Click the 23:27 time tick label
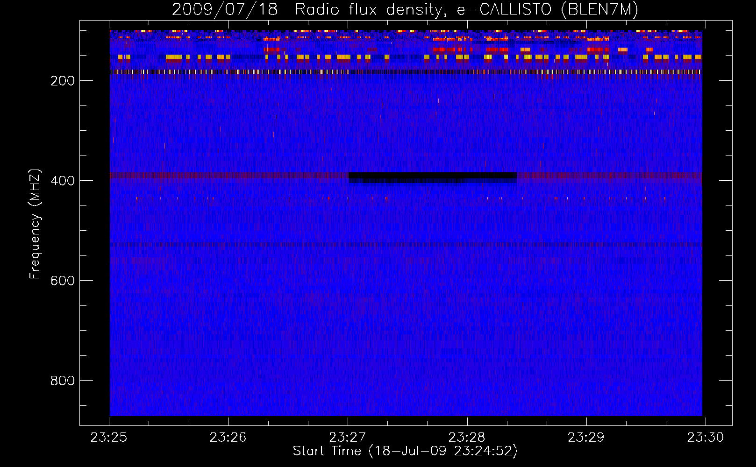 348,438
